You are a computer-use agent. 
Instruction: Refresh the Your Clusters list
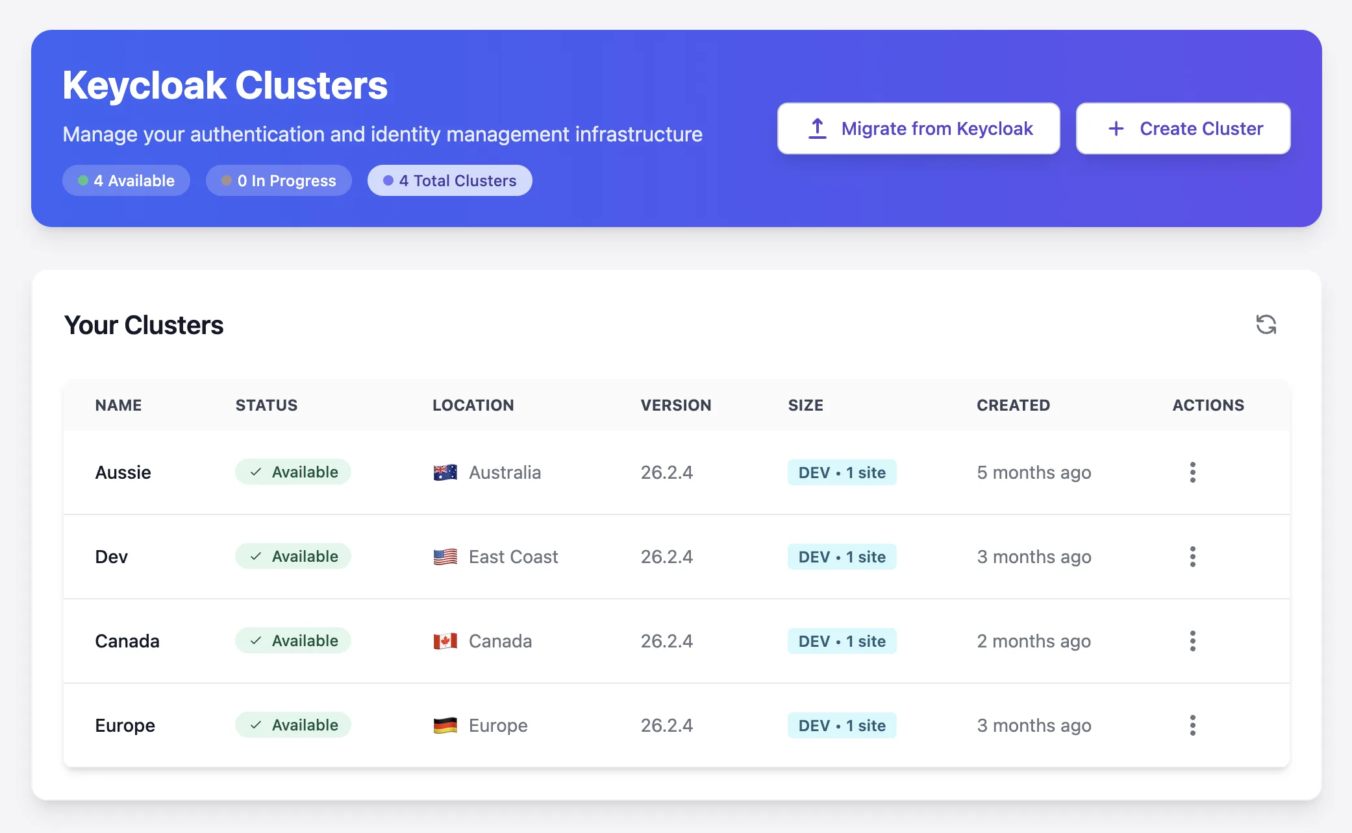pos(1266,325)
